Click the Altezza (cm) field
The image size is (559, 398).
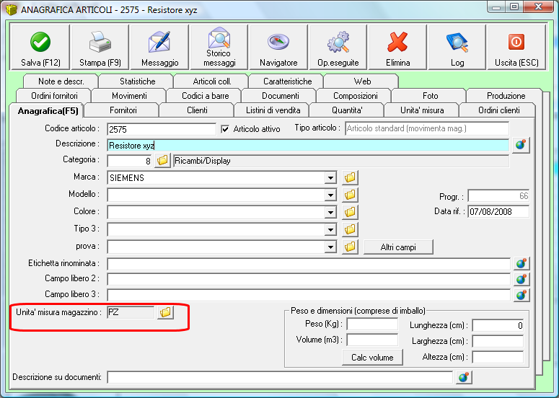pyautogui.click(x=498, y=357)
